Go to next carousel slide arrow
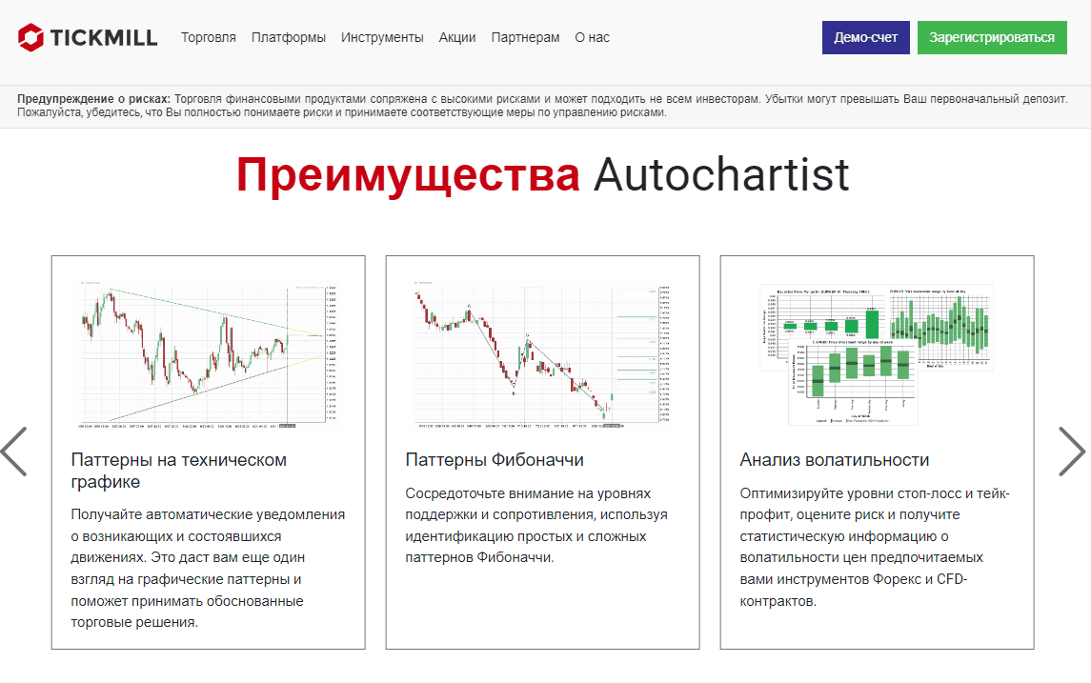The height and width of the screenshot is (683, 1091). (1072, 452)
